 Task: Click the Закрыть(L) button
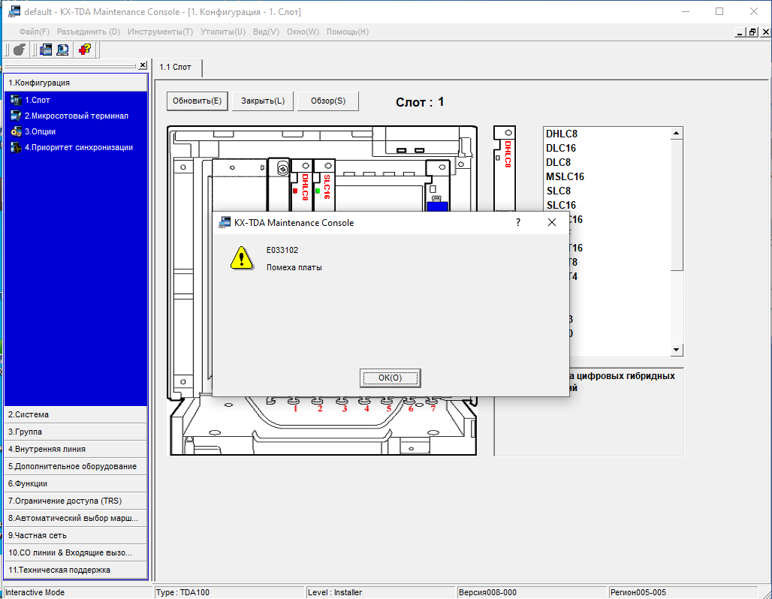pyautogui.click(x=263, y=101)
